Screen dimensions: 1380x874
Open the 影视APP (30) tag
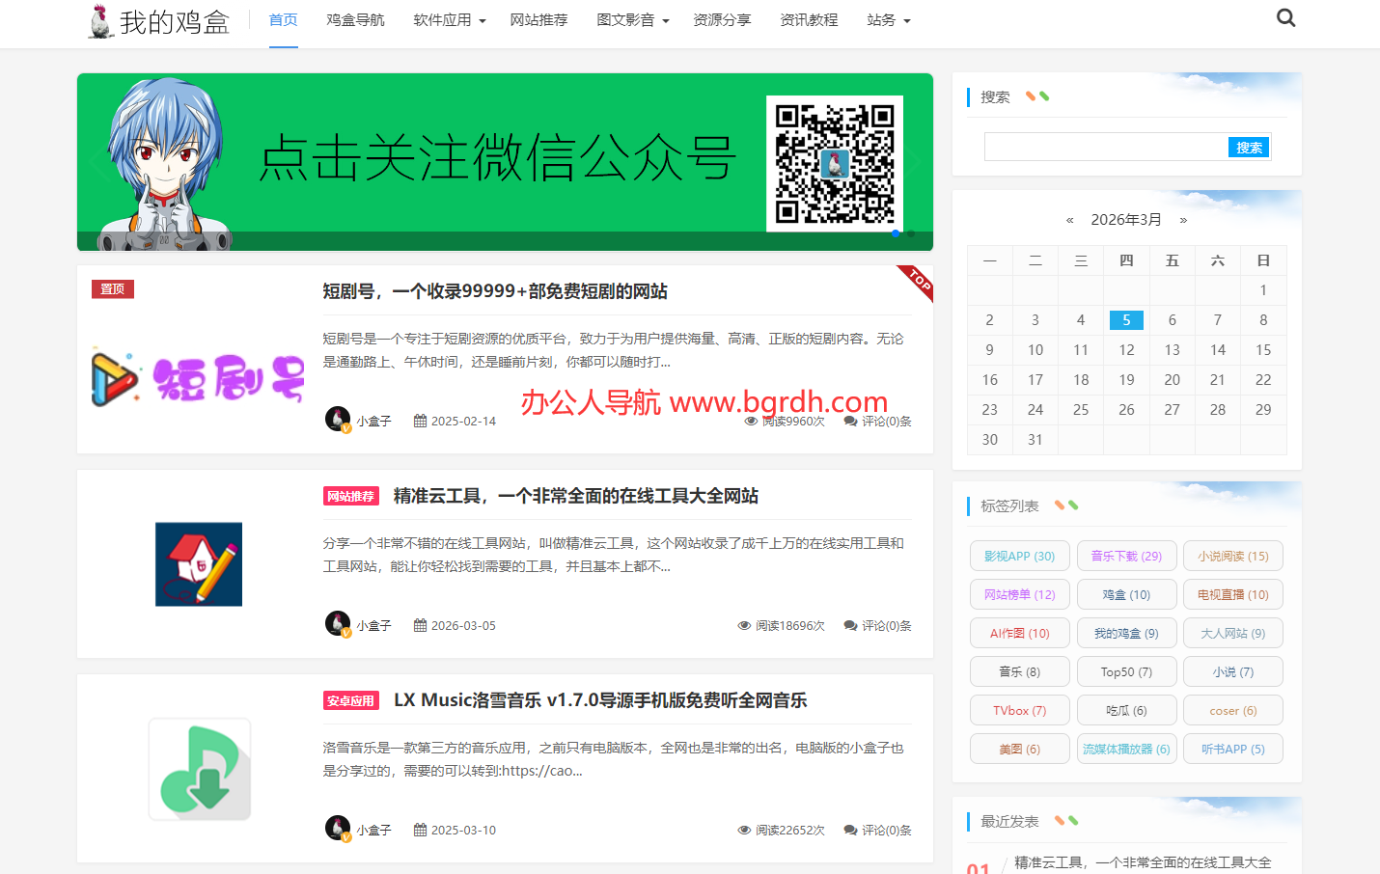click(x=1020, y=556)
